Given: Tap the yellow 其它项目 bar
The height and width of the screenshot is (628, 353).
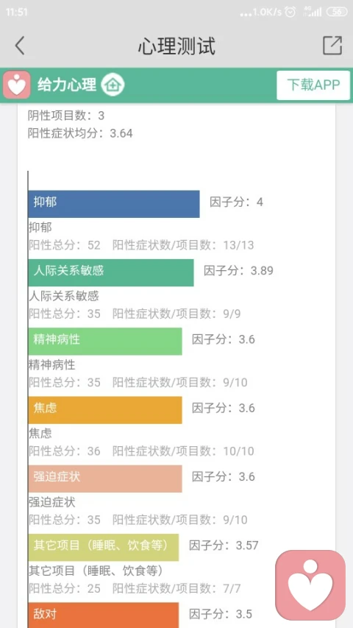Looking at the screenshot, I should pyautogui.click(x=104, y=547).
